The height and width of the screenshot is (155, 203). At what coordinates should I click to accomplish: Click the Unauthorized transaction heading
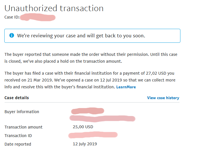click(54, 8)
